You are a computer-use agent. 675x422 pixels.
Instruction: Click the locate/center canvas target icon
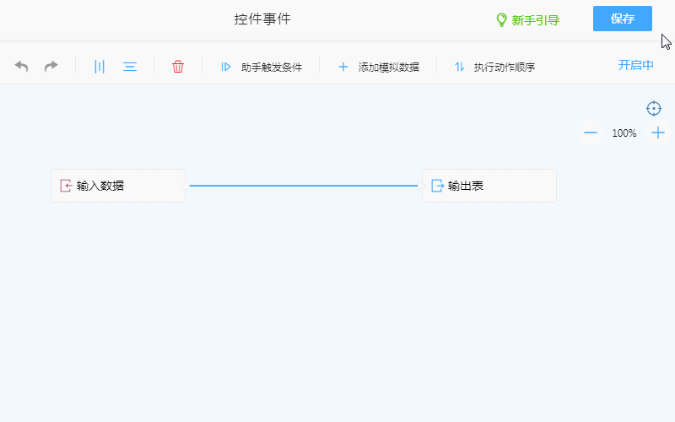click(x=654, y=108)
